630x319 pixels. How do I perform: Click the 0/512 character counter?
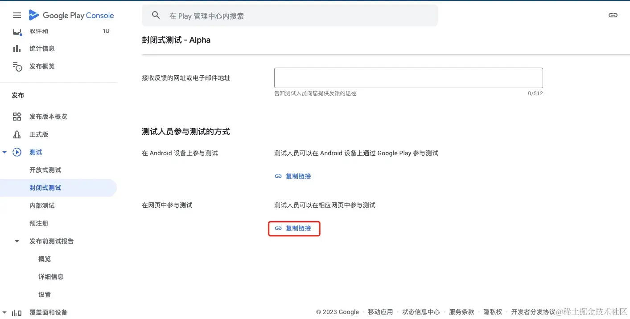pyautogui.click(x=535, y=93)
